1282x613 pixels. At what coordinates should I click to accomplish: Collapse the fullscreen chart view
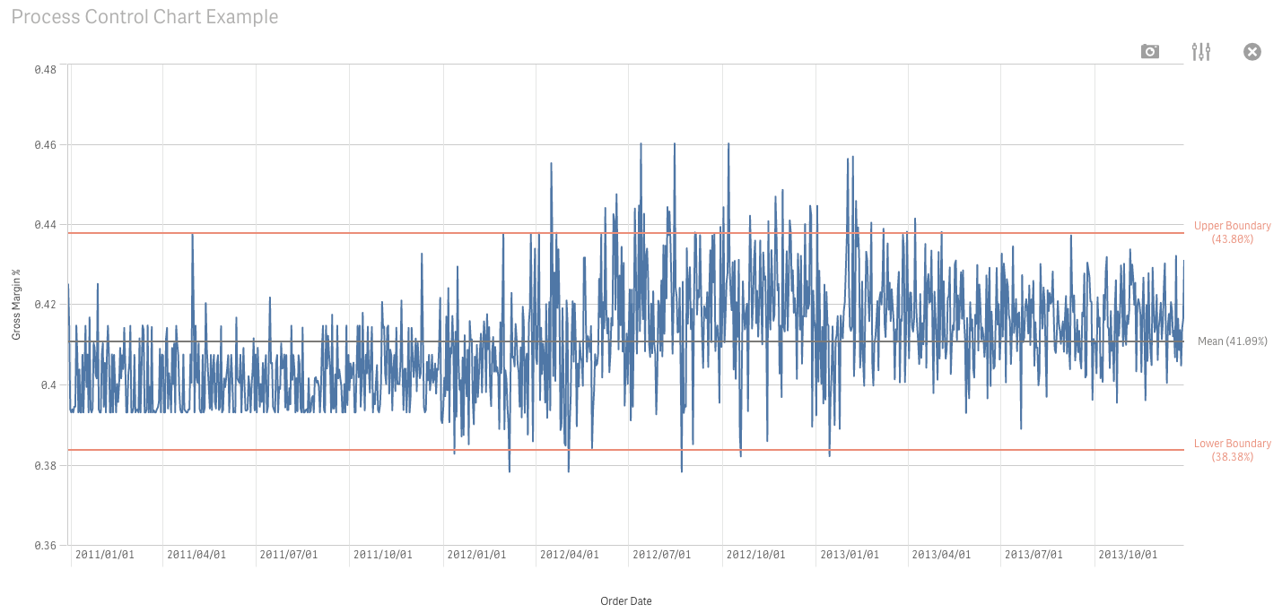1251,51
